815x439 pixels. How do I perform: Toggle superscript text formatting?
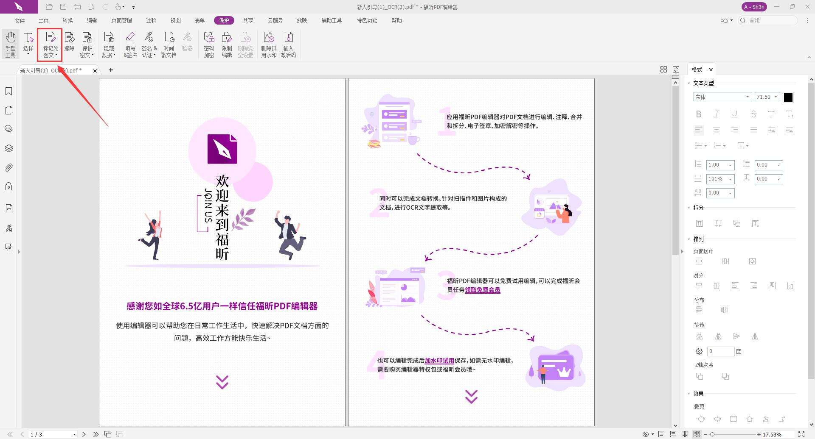click(x=772, y=114)
